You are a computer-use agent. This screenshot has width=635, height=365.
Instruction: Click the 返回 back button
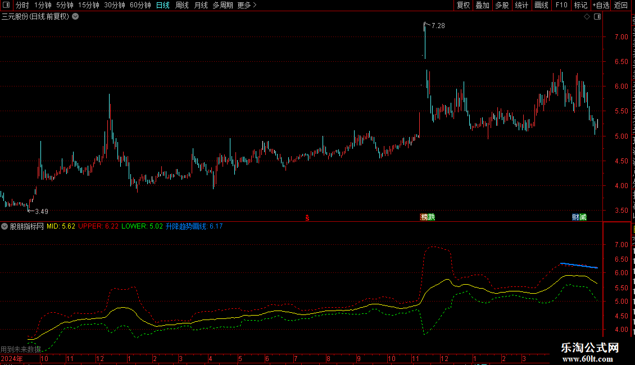click(621, 5)
